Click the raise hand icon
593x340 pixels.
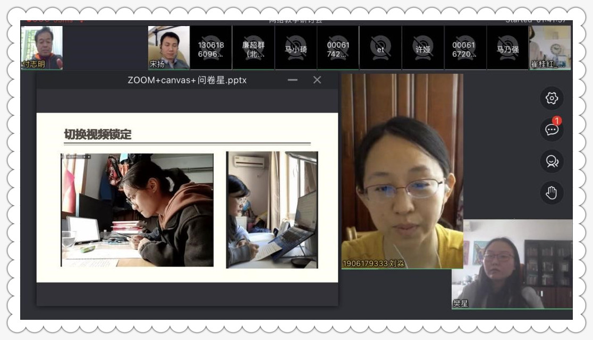click(x=552, y=193)
